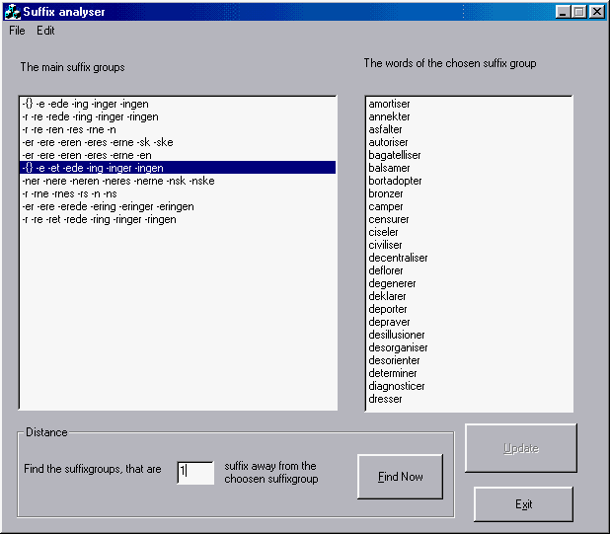Focus the suffix distance input field

click(195, 472)
